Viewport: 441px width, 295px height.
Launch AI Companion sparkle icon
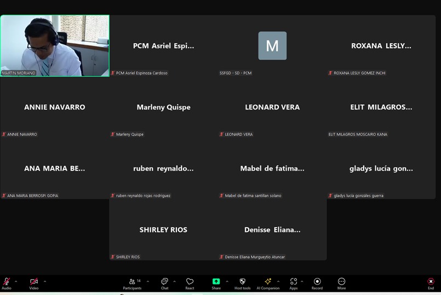(x=268, y=282)
